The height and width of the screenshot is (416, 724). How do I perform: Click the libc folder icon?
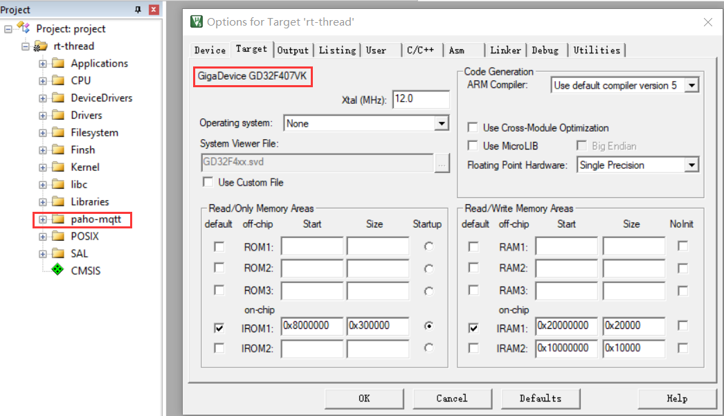[58, 184]
